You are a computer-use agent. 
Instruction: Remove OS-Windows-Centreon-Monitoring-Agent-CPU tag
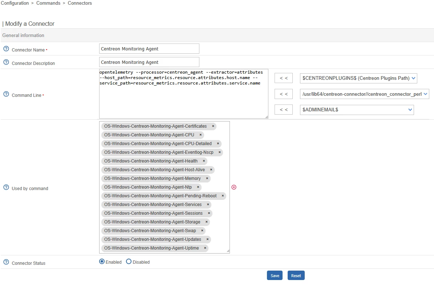(x=201, y=135)
